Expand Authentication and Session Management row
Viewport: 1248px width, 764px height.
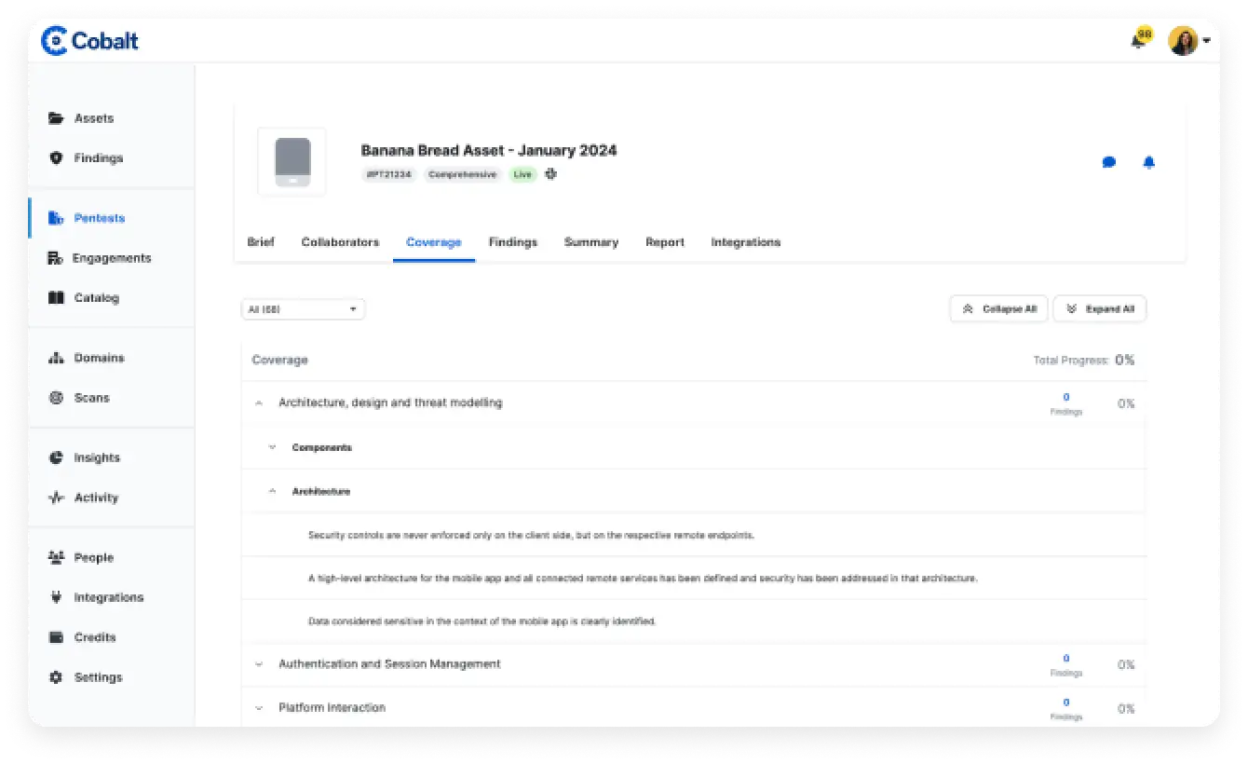259,664
